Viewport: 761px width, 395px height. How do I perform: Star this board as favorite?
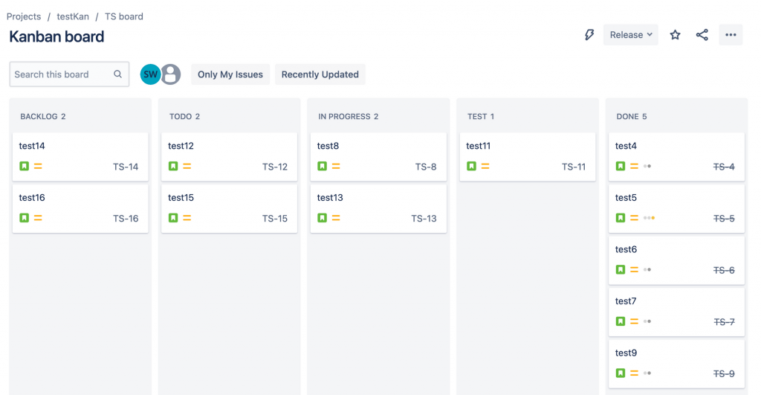(x=675, y=35)
